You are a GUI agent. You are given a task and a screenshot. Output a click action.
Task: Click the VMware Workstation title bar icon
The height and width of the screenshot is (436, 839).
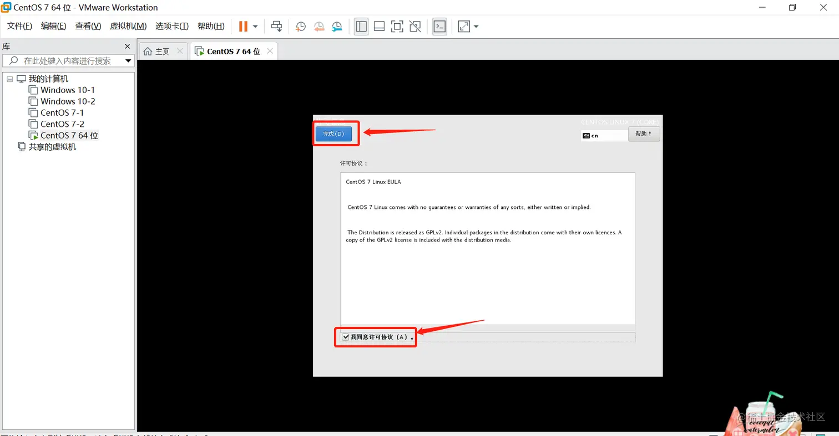click(6, 7)
